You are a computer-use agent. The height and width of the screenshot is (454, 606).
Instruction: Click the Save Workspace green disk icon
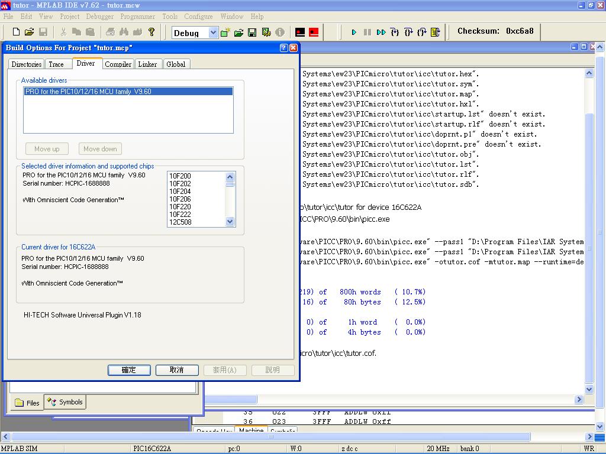click(x=252, y=33)
